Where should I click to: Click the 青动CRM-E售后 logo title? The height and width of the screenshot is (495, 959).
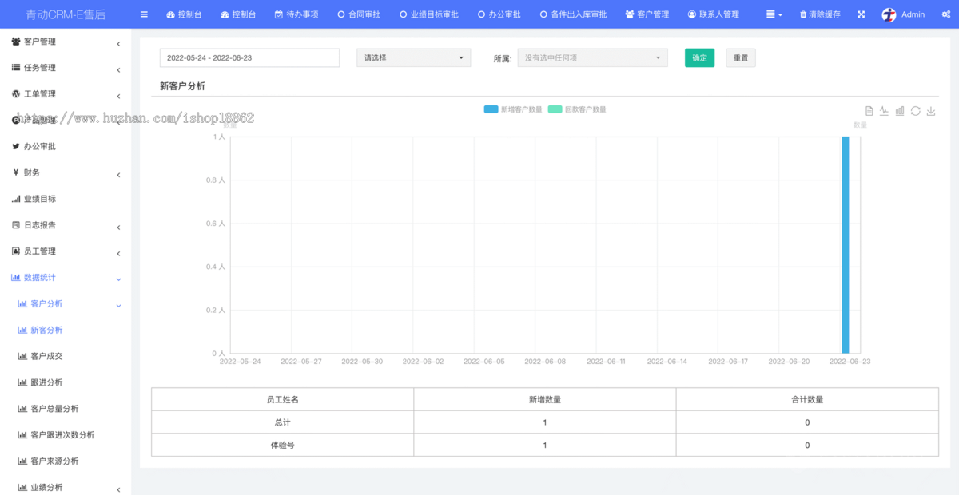click(66, 14)
